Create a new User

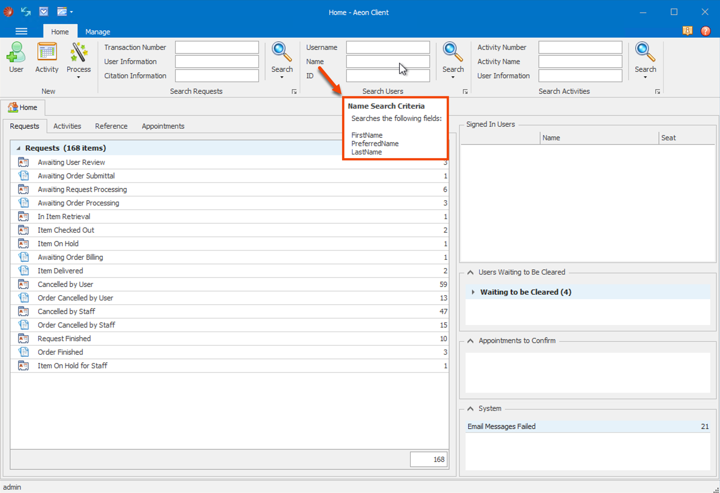click(x=16, y=58)
